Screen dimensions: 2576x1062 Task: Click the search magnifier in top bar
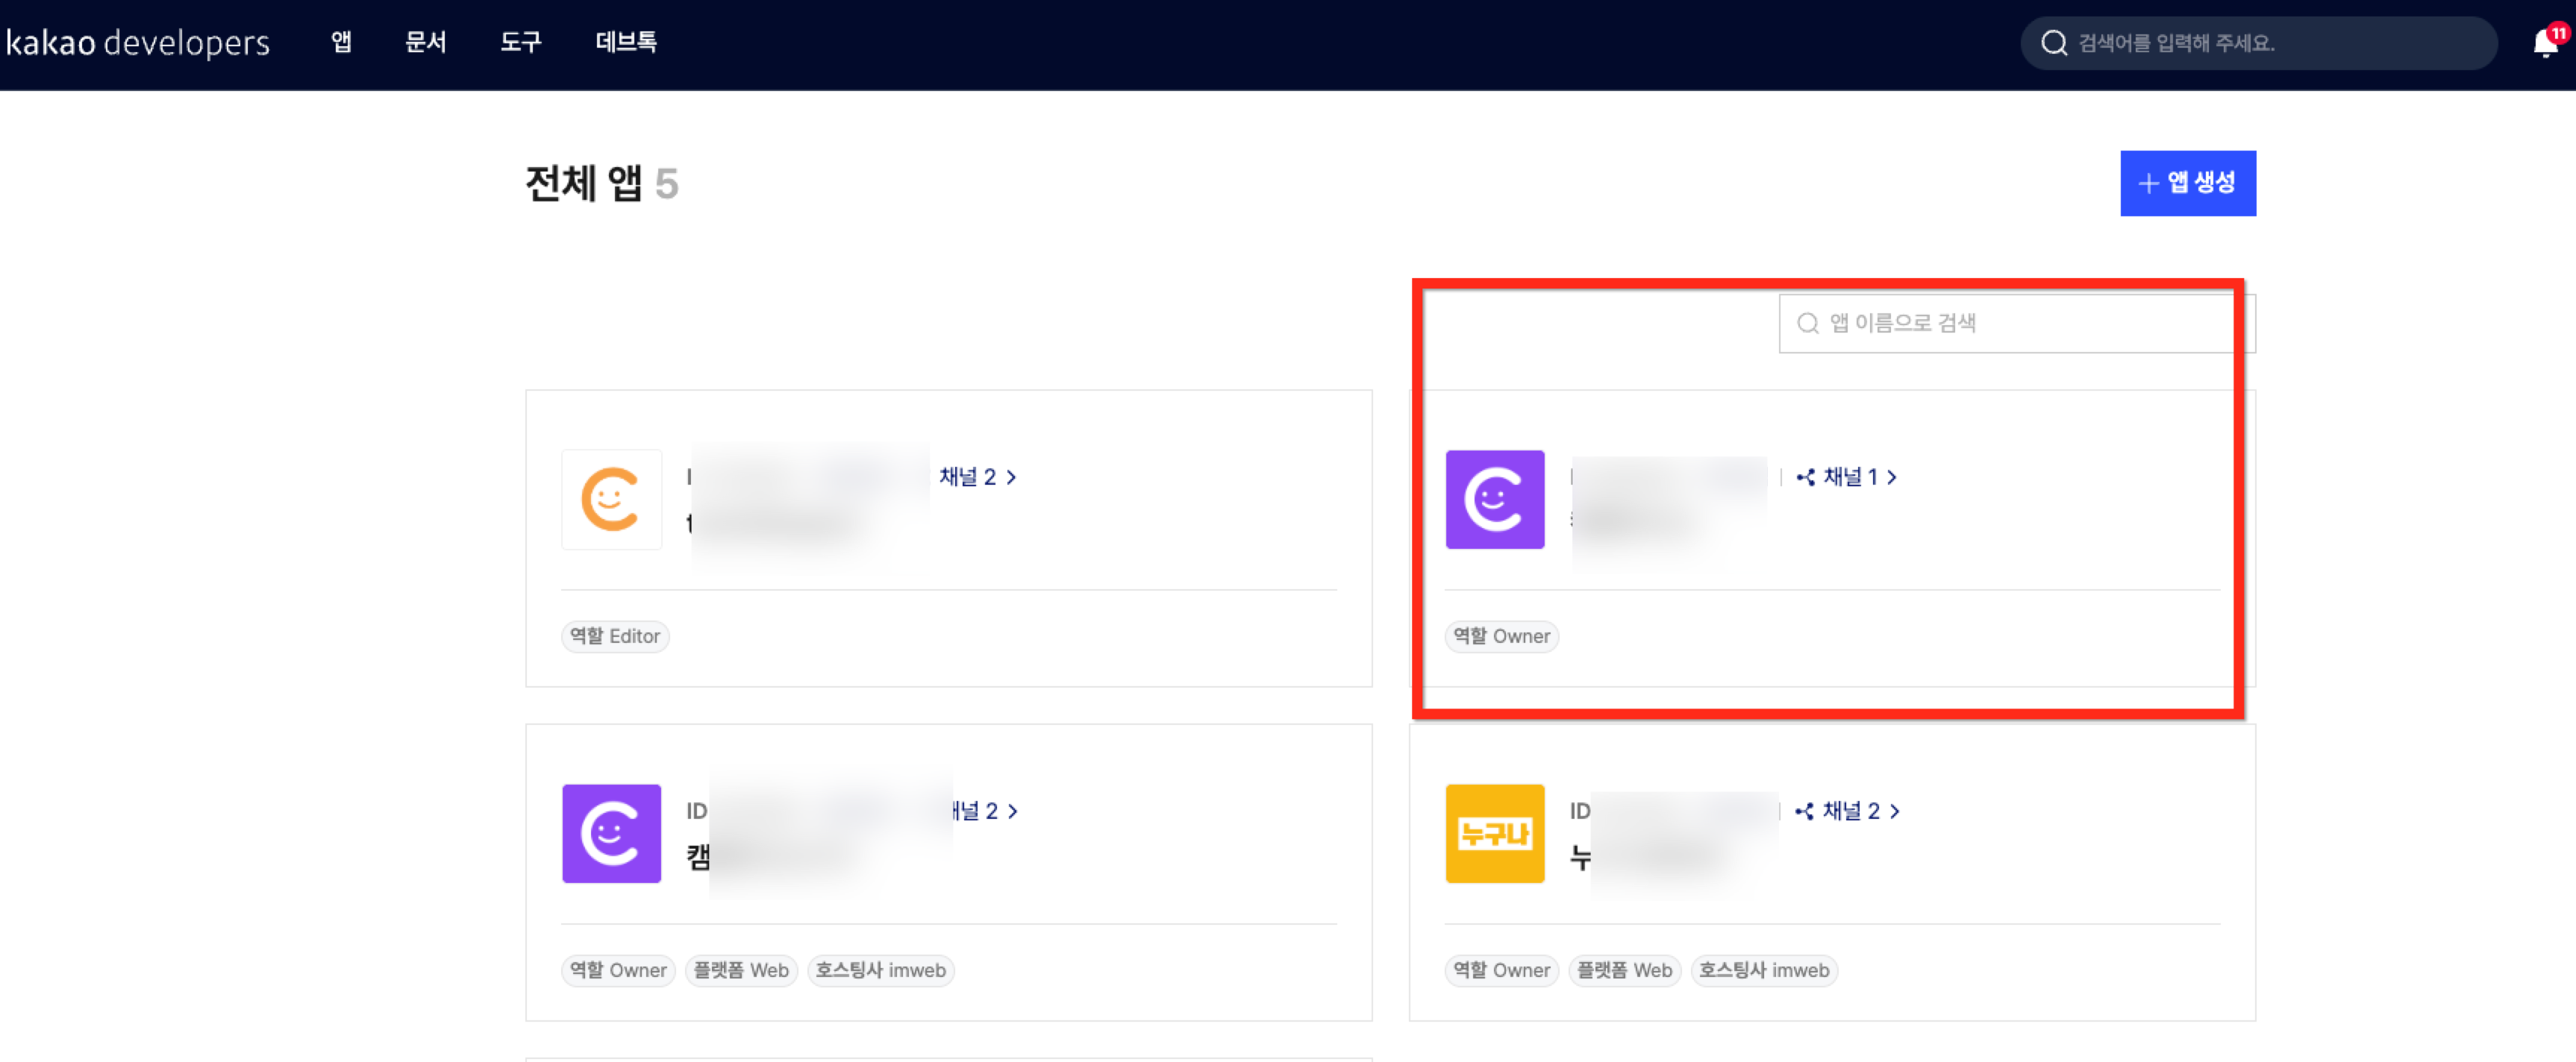pos(2054,43)
